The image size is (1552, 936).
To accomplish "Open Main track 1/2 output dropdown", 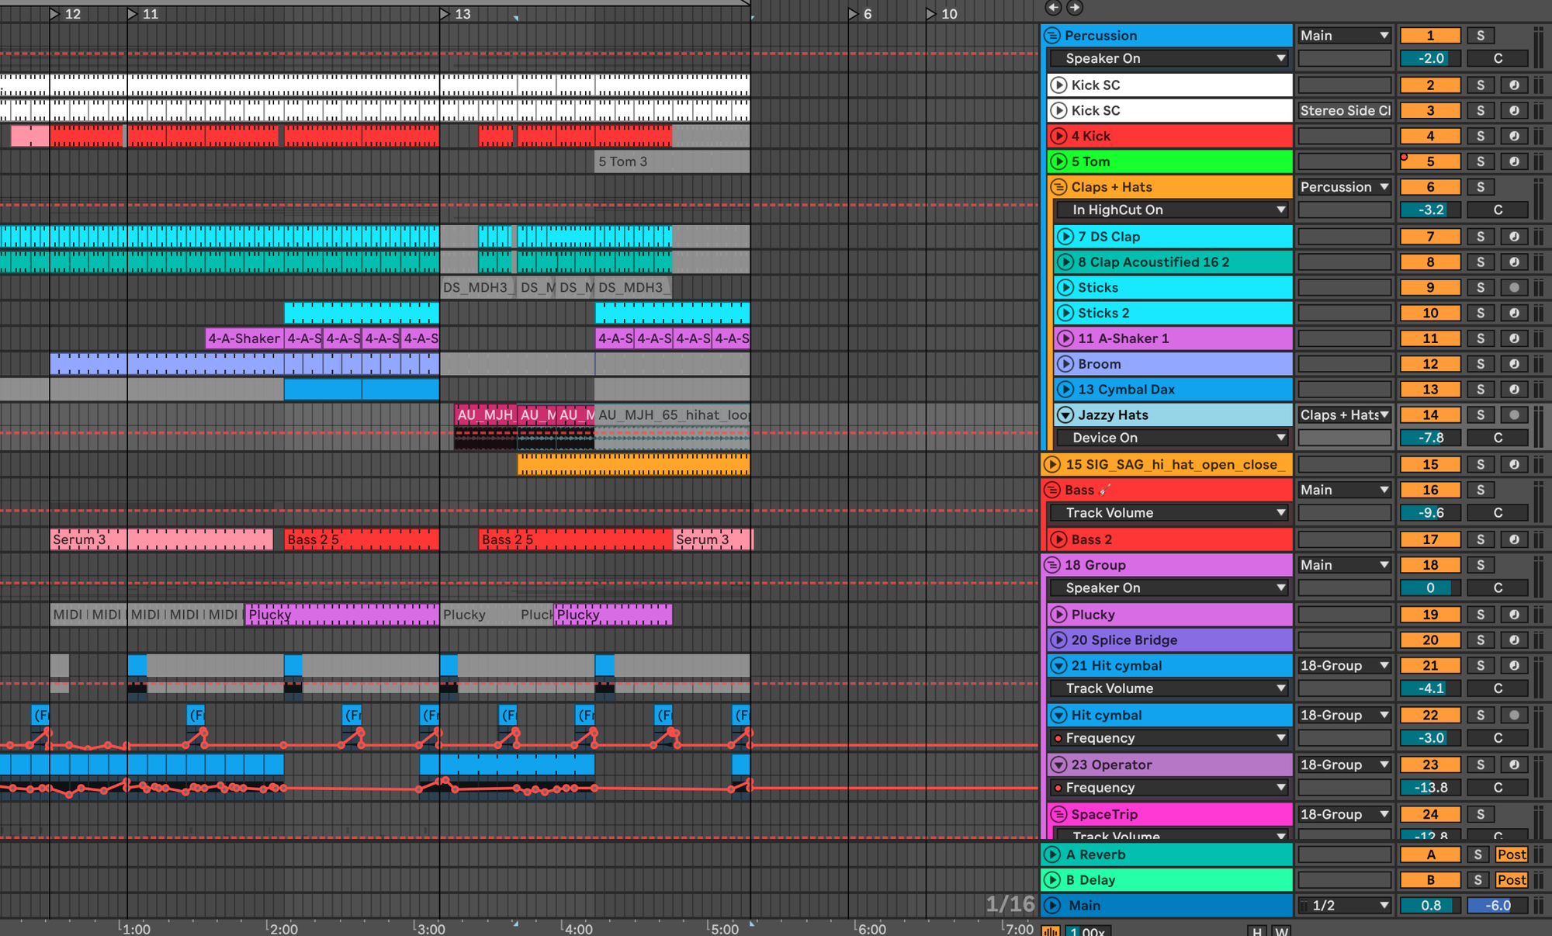I will [1346, 906].
